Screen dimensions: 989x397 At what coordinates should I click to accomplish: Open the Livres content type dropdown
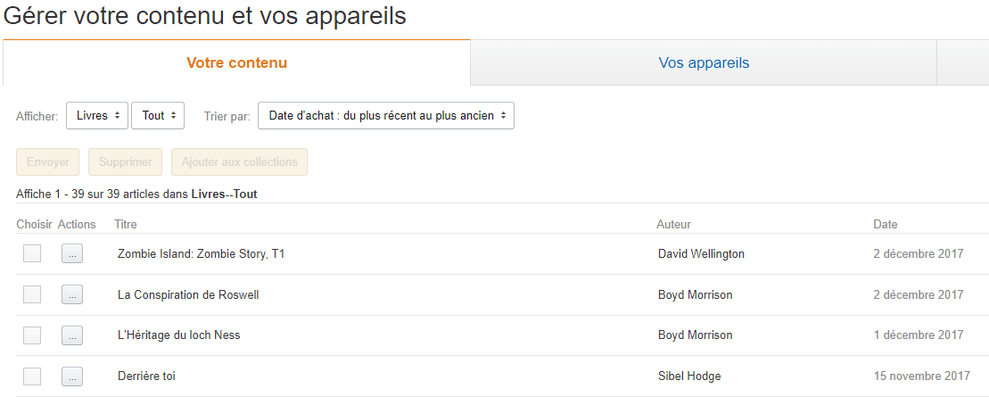[x=97, y=115]
